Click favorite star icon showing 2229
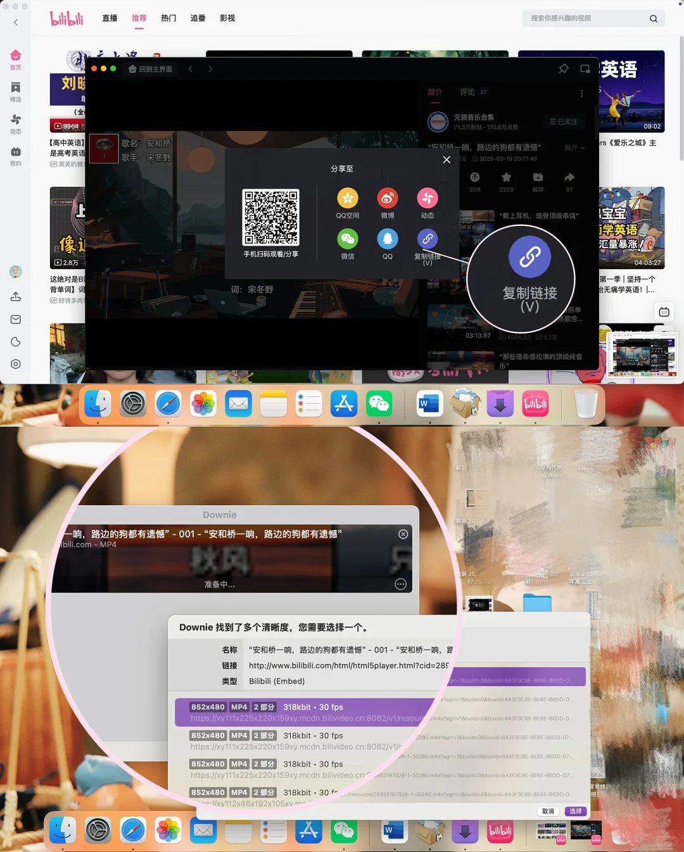Screen dimensions: 684x852 click(x=506, y=178)
